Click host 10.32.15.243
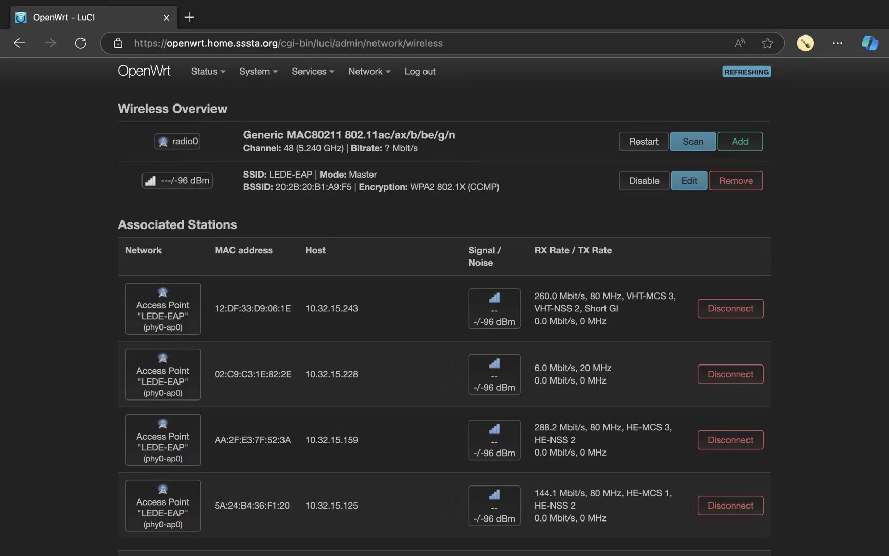The height and width of the screenshot is (556, 889). pos(331,308)
